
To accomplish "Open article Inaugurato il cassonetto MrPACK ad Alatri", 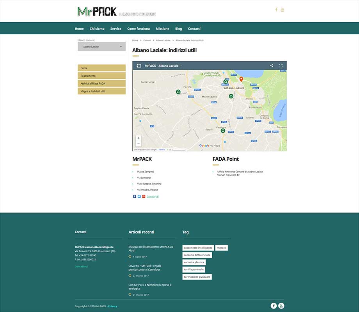I will 151,248.
